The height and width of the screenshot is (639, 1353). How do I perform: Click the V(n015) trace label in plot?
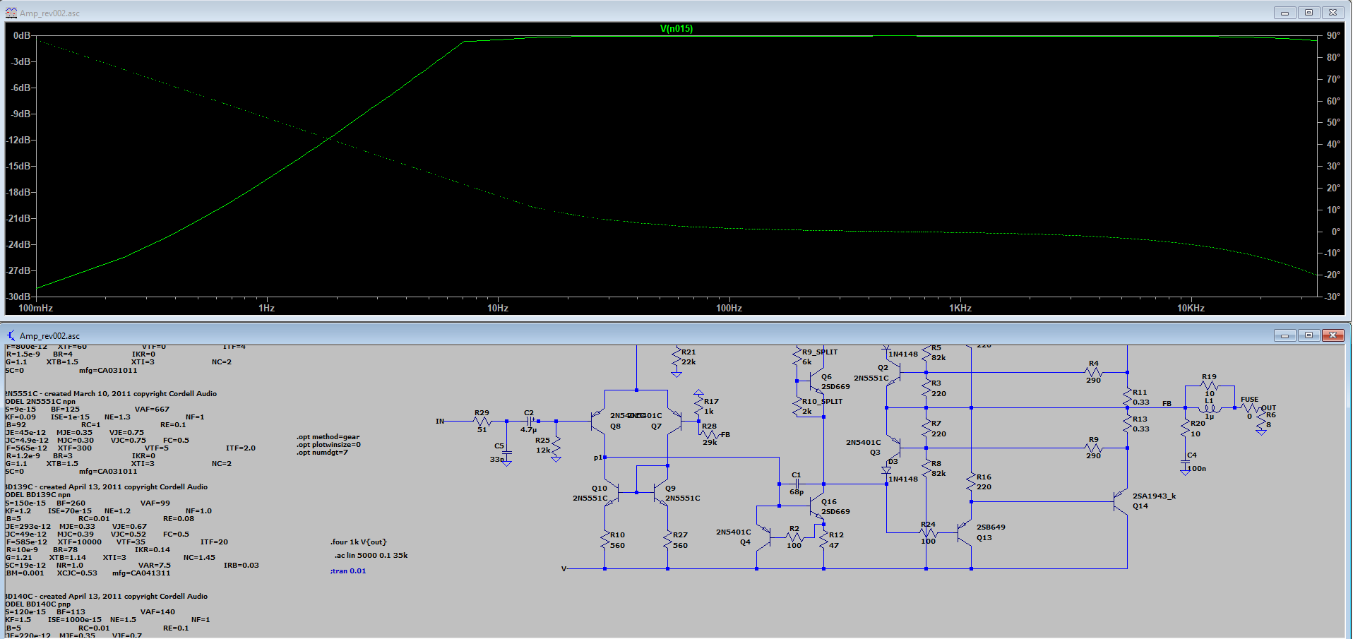676,29
